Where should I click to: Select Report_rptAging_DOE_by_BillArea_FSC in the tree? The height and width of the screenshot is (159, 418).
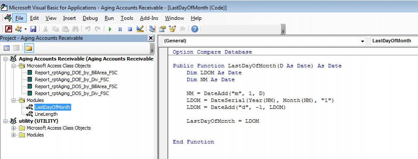click(76, 73)
